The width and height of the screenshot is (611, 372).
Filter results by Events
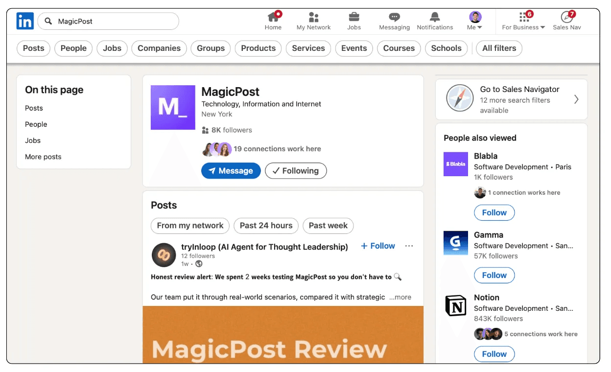[x=354, y=48]
